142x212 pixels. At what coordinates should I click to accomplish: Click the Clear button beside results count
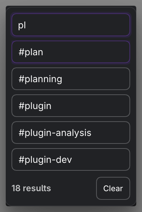click(x=113, y=188)
